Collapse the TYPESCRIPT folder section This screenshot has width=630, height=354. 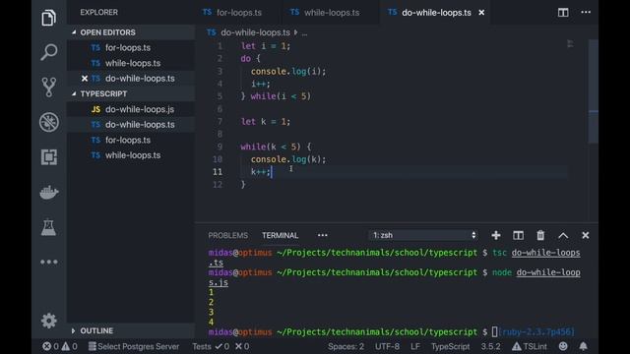pos(131,94)
